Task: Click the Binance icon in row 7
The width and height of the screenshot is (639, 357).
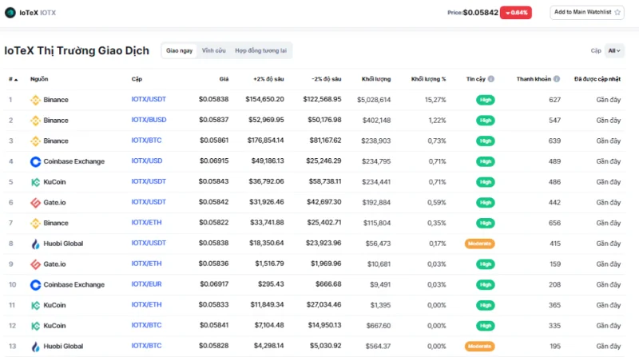Action: [x=35, y=223]
